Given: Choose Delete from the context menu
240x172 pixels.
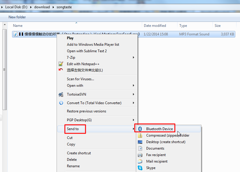Looking at the screenshot, I should pos(72,160).
